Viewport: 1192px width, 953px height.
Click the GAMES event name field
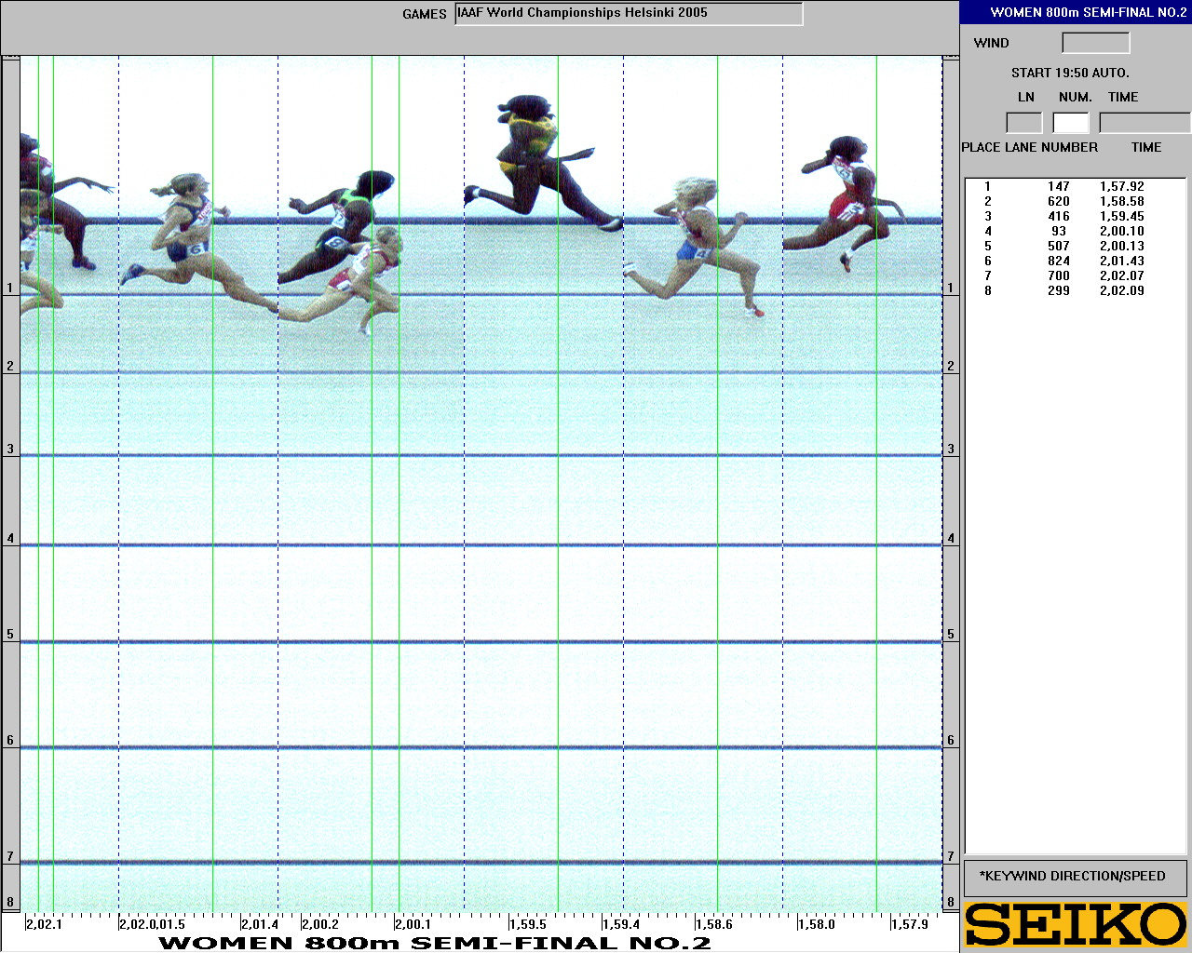(629, 14)
